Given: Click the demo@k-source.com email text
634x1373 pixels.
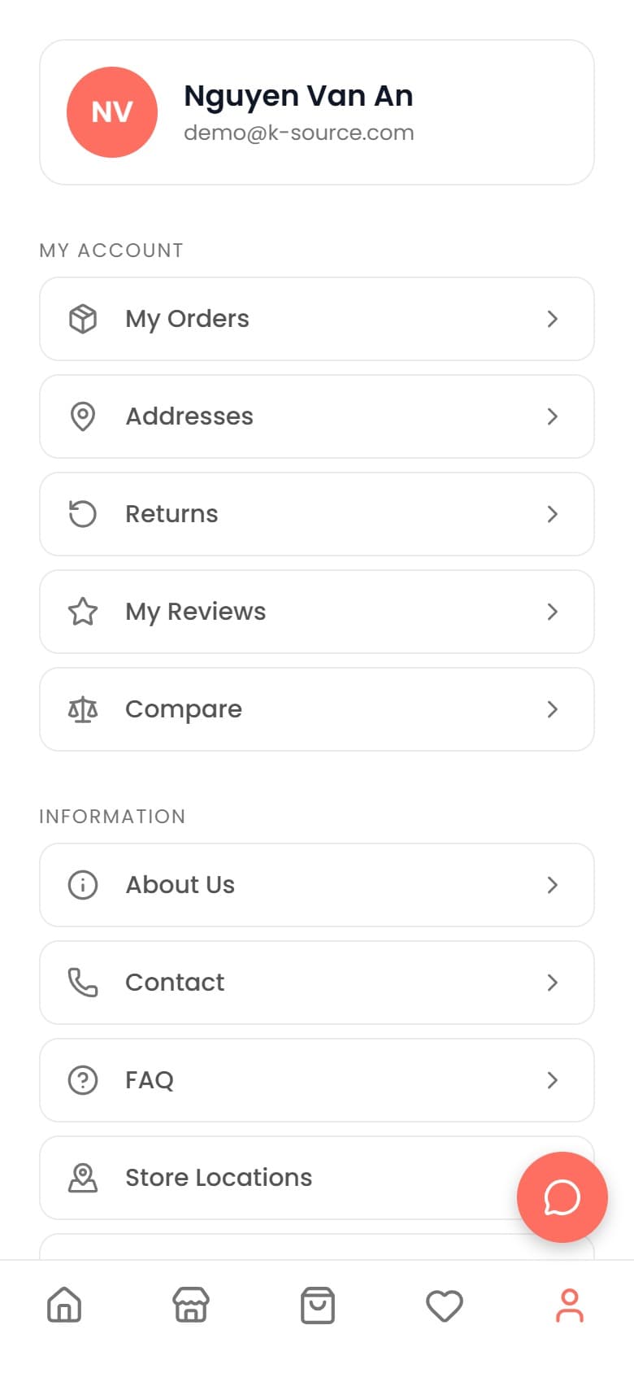Looking at the screenshot, I should point(299,133).
